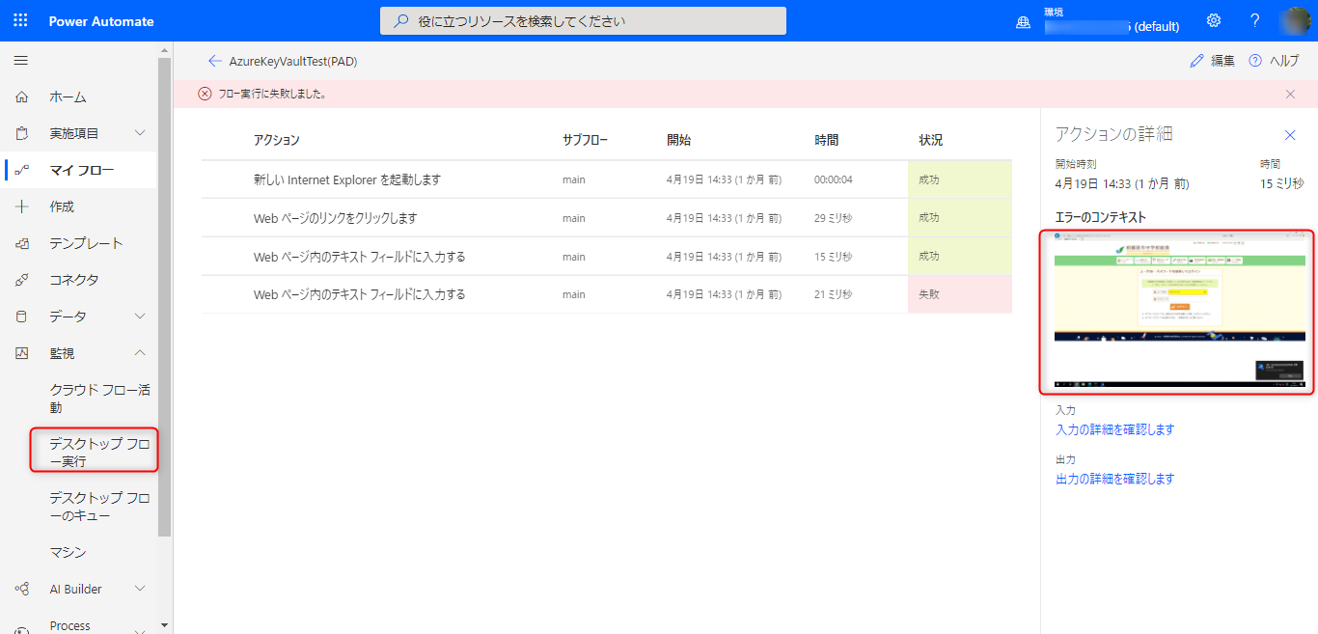Image resolution: width=1318 pixels, height=634 pixels.
Task: Click the sidebar scrollbar down arrow
Action: [164, 626]
